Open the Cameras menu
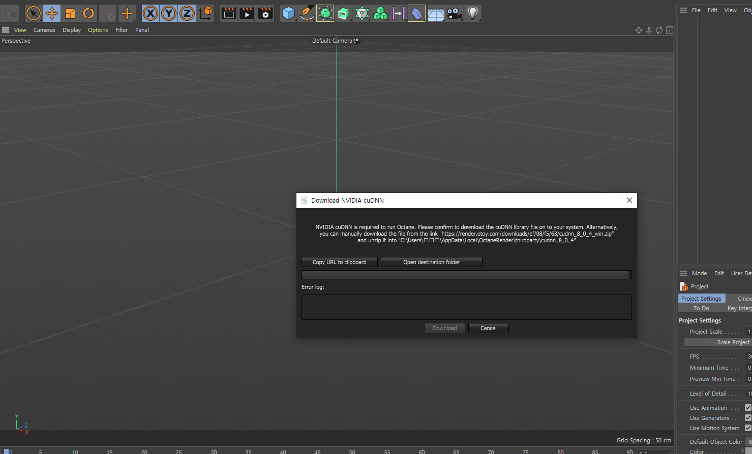This screenshot has width=752, height=454. (44, 30)
